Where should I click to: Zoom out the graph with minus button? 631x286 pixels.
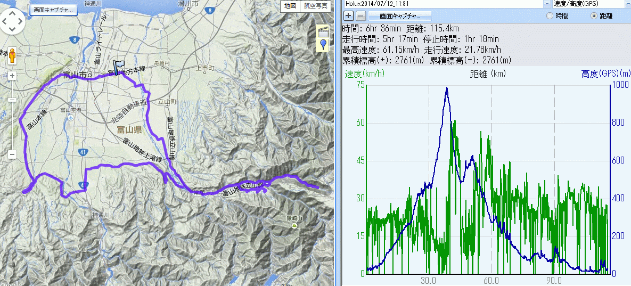tap(360, 16)
